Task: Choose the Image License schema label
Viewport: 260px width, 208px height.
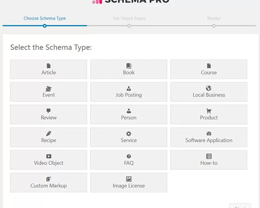Action: pos(129,186)
